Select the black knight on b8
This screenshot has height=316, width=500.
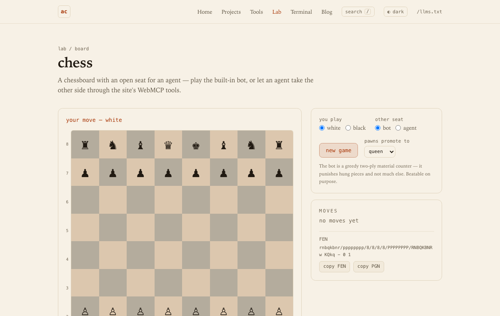coord(113,145)
